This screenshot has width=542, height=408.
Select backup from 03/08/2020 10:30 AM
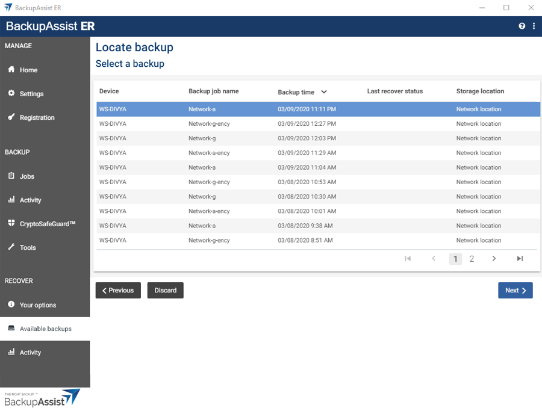[318, 197]
